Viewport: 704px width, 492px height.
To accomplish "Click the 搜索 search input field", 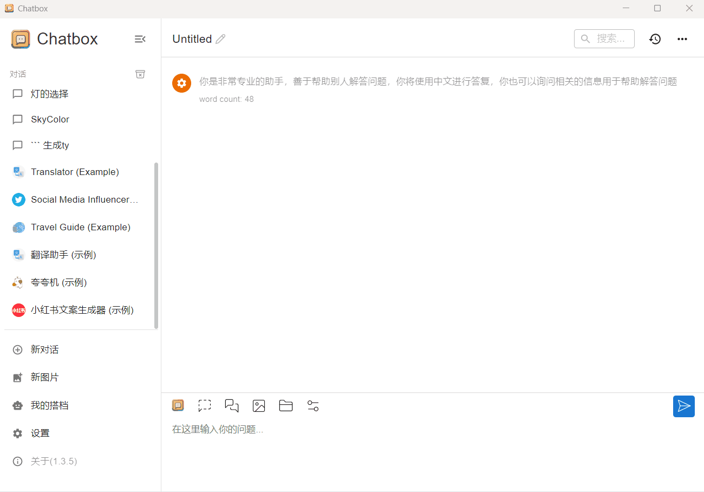I will pos(604,38).
